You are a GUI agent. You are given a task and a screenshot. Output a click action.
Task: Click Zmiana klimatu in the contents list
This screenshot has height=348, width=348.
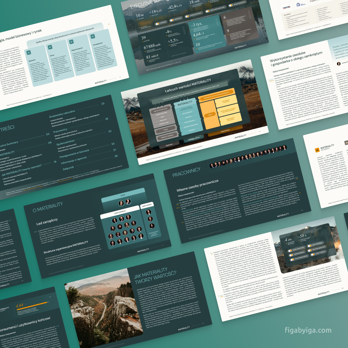[57, 119]
